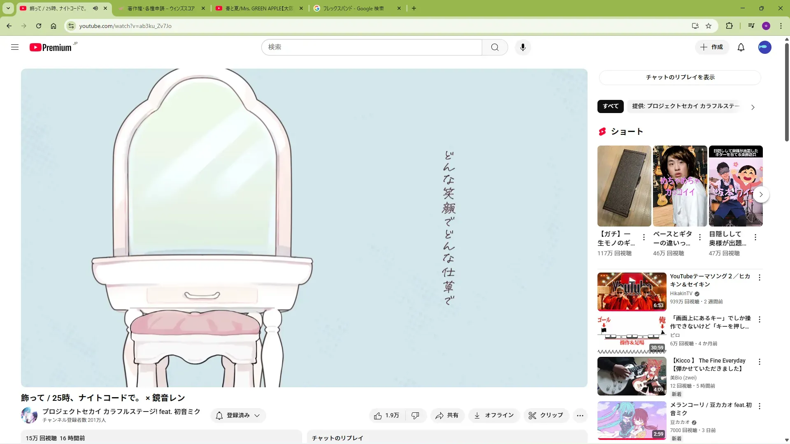The image size is (790, 444).
Task: Expand the 登録済み subscription dropdown
Action: coord(238,415)
